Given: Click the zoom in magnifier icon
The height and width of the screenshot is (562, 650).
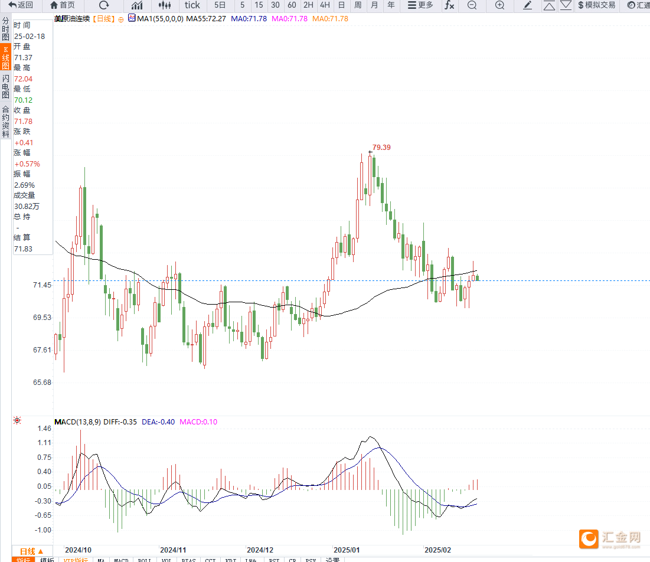Looking at the screenshot, I should [500, 5].
